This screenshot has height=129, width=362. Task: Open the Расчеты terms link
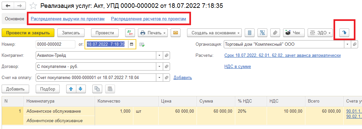[x=283, y=56]
